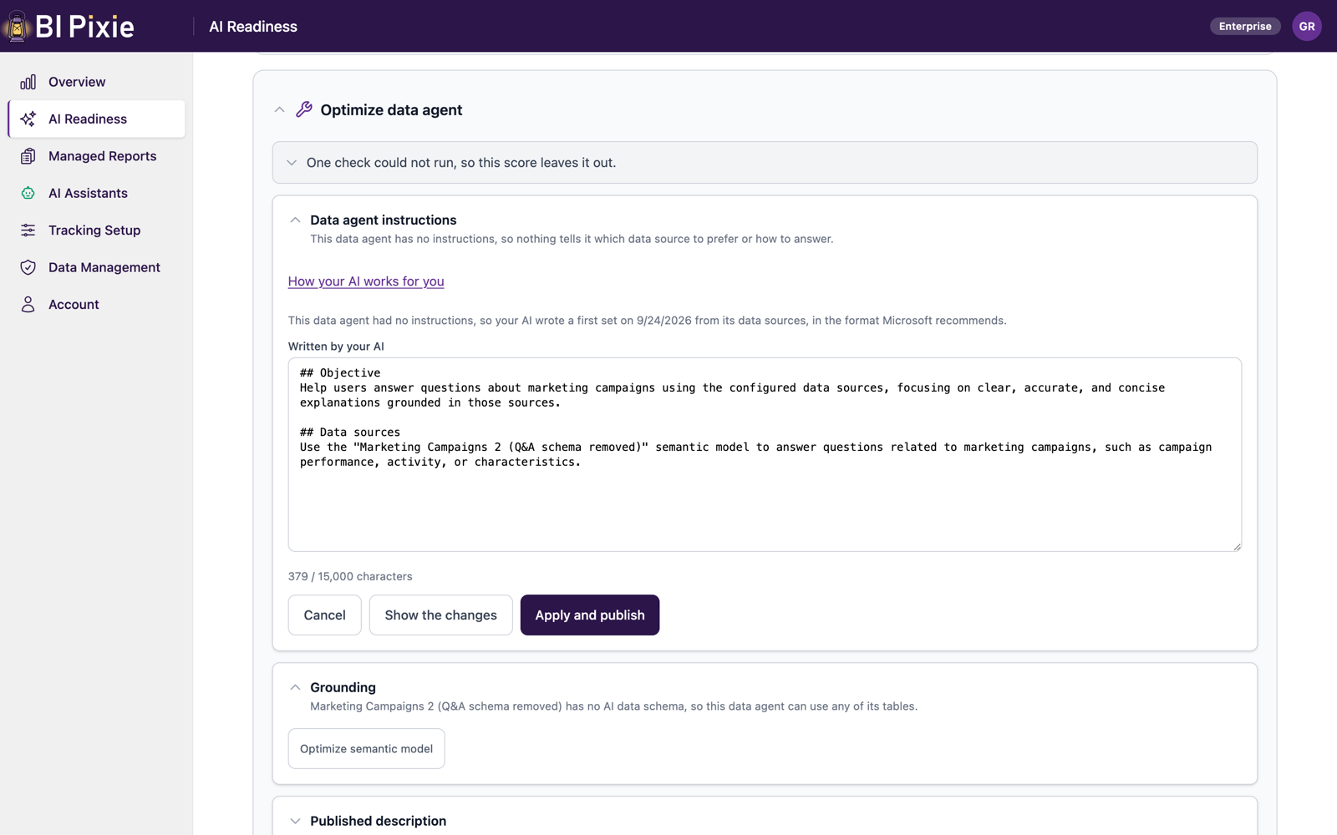Click the '379 / 15,000 characters' counter
Viewport: 1337px width, 835px height.
click(350, 576)
